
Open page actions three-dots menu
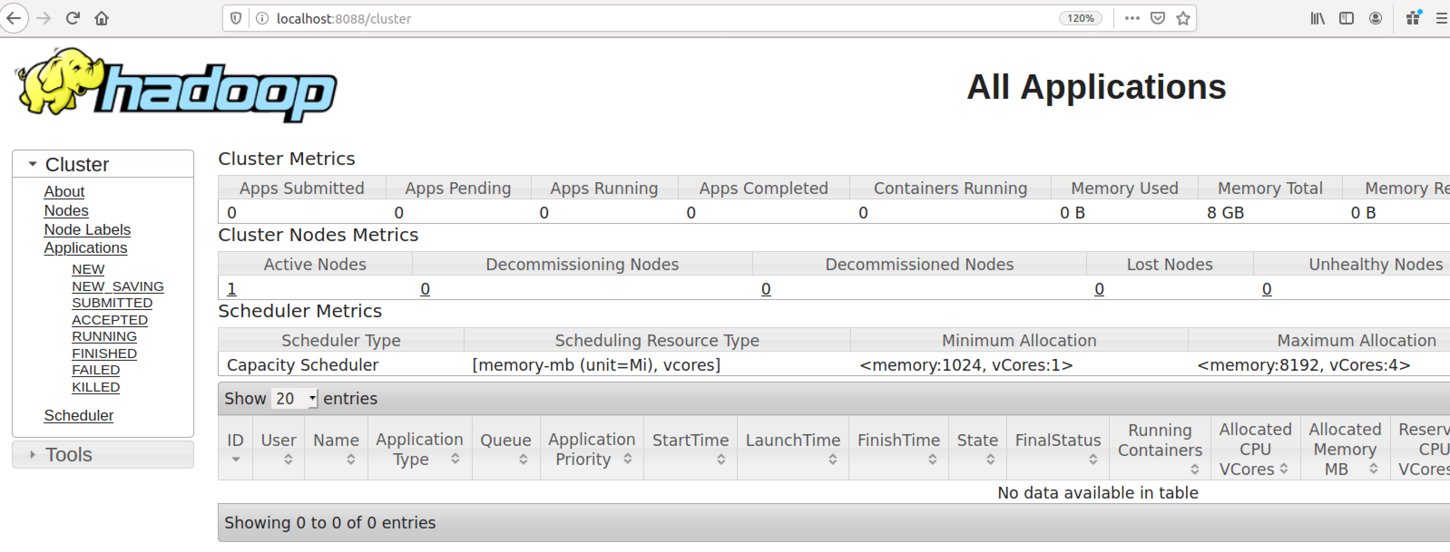click(x=1132, y=19)
